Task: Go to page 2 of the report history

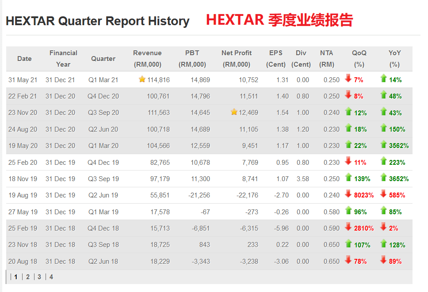Action: coord(28,277)
